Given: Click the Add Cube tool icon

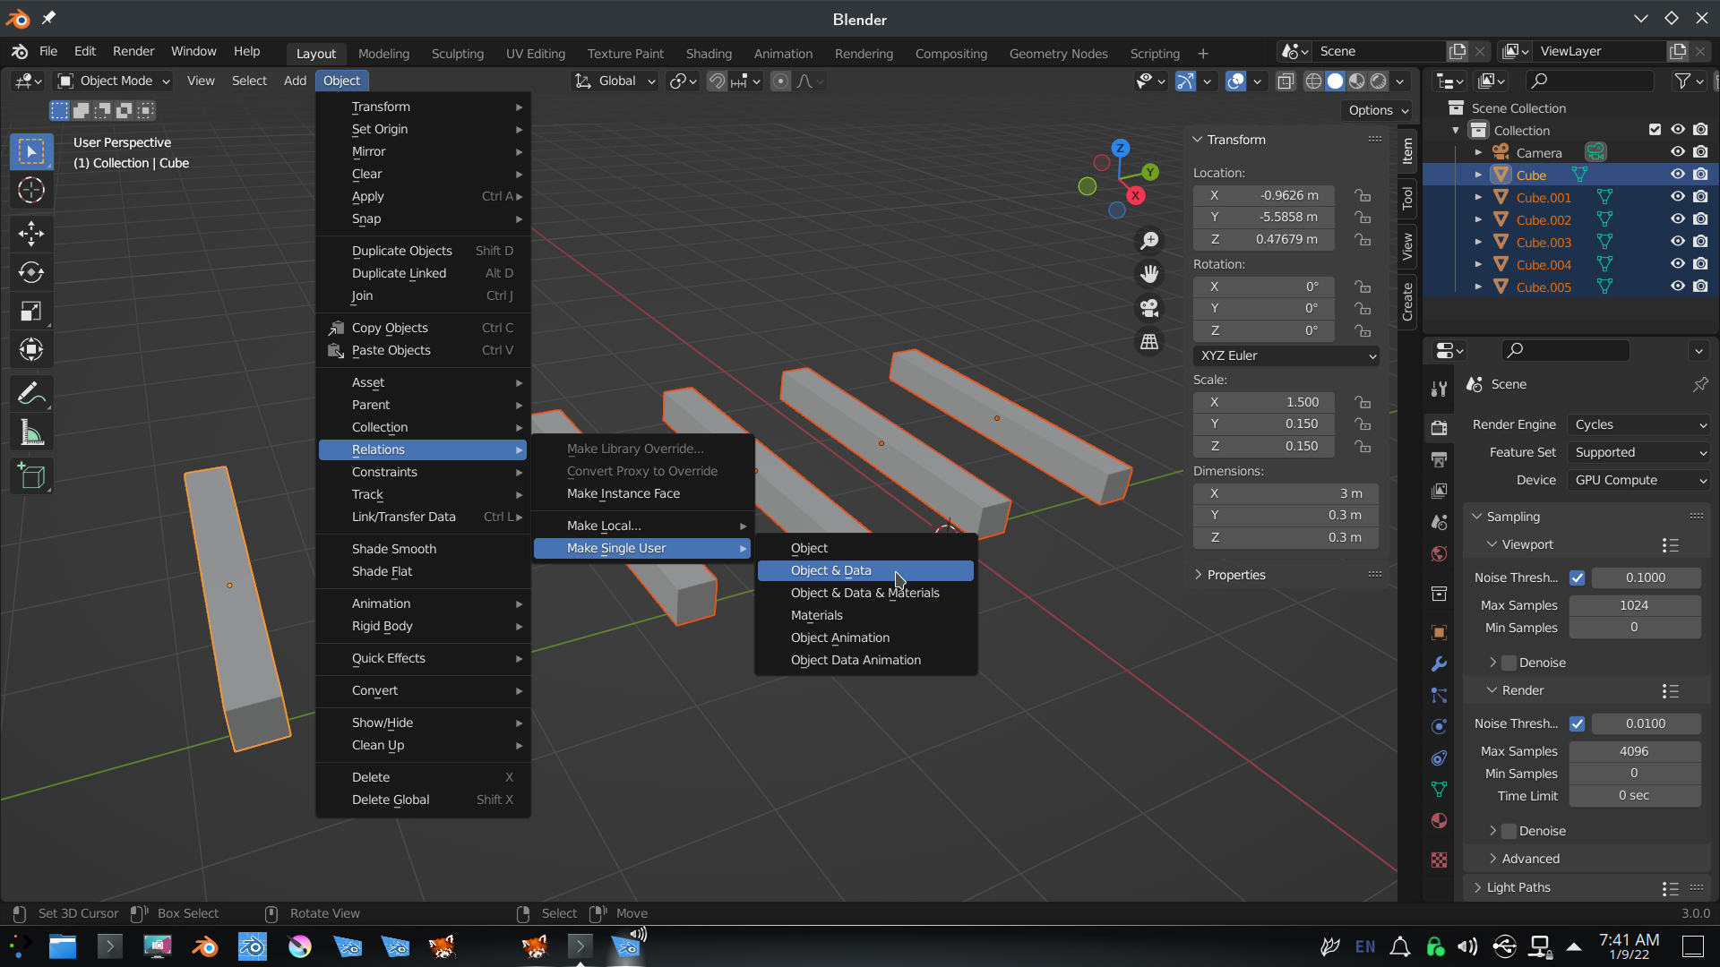Looking at the screenshot, I should click(31, 476).
